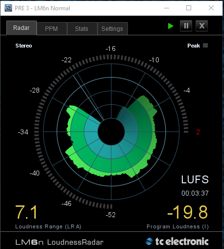This screenshot has height=249, width=224.
Task: Click the -22 radar scale label
Action: (67, 60)
